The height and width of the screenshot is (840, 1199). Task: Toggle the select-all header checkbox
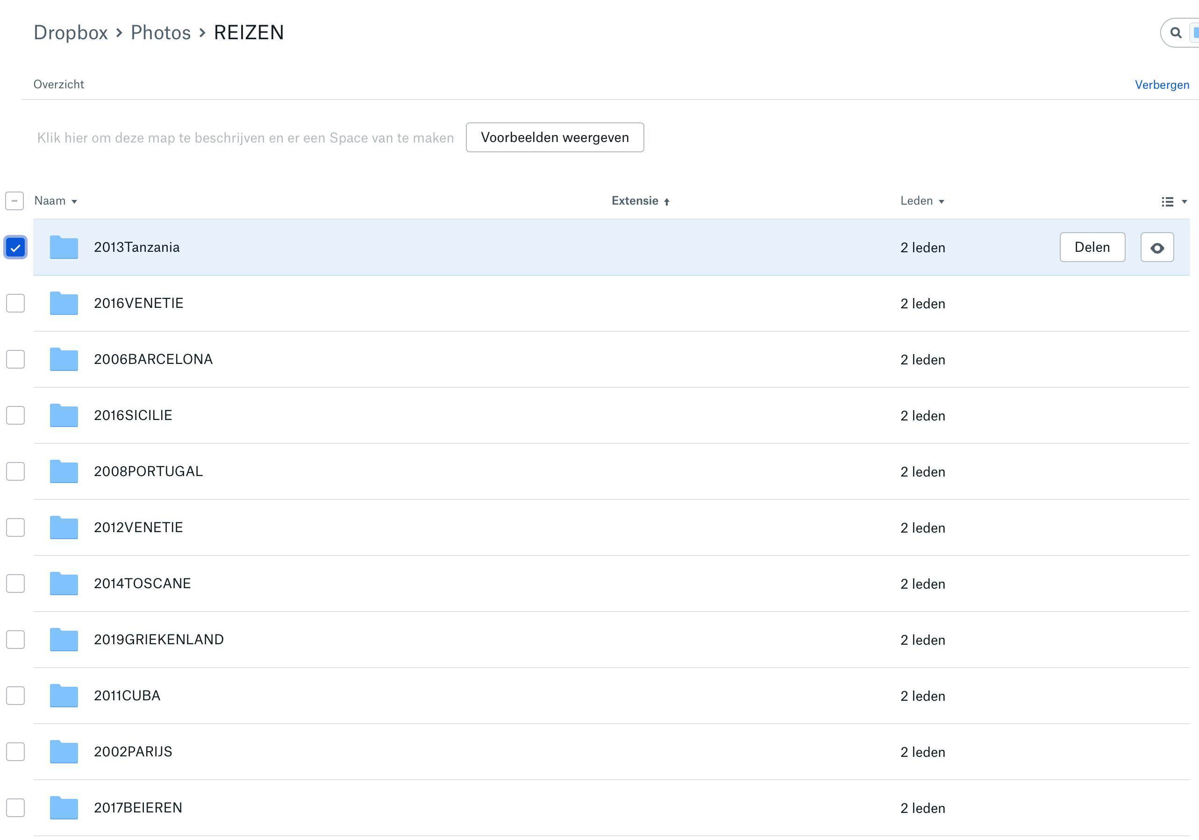(x=14, y=201)
